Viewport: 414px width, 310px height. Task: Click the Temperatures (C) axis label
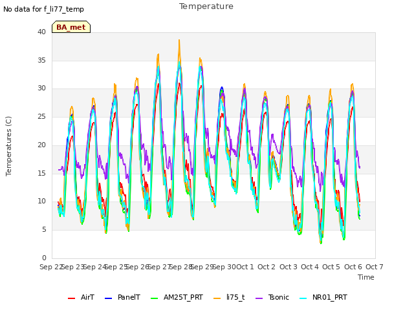tap(8, 146)
